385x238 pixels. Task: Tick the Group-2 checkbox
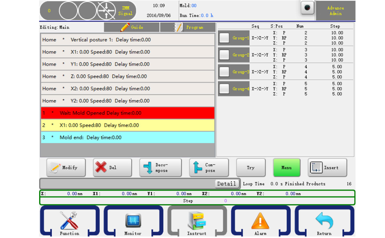224,55
